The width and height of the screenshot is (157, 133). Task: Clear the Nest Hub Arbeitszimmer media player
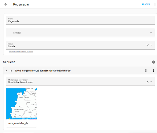pyautogui.click(x=147, y=82)
